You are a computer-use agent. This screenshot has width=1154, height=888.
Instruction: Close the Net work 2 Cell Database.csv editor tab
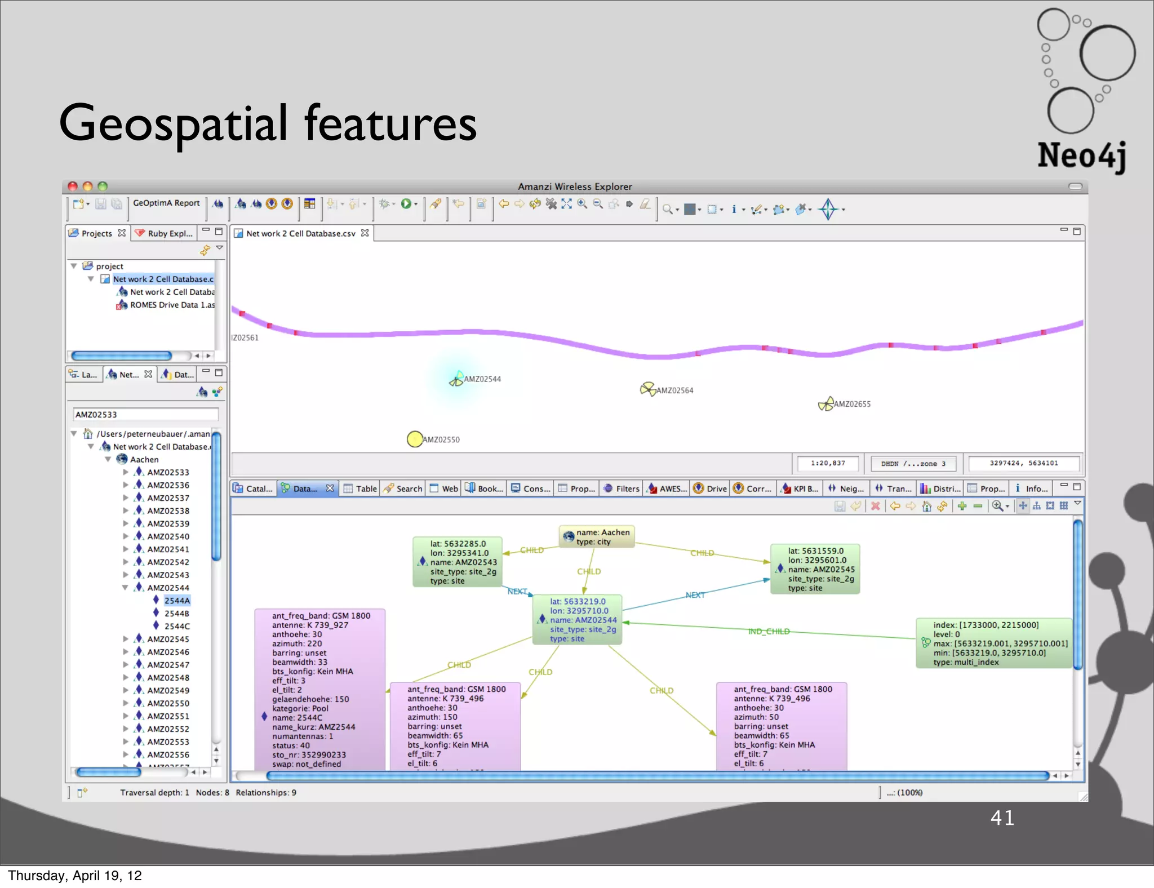tap(365, 233)
